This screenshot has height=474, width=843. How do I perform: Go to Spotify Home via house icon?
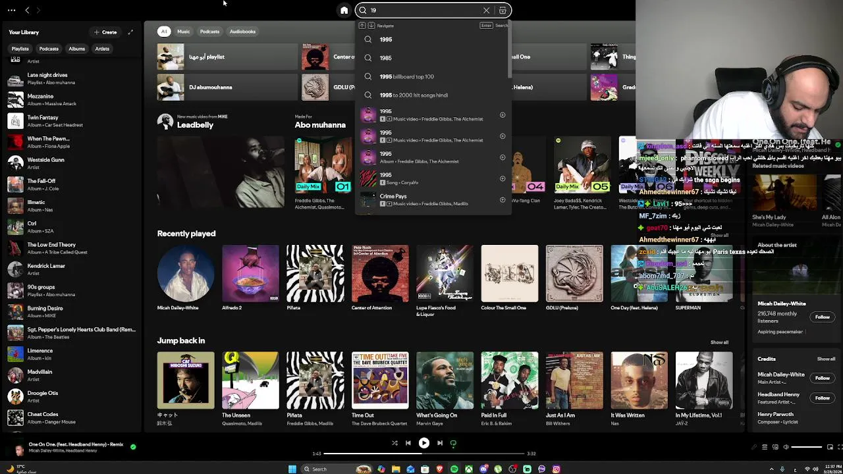tap(344, 11)
